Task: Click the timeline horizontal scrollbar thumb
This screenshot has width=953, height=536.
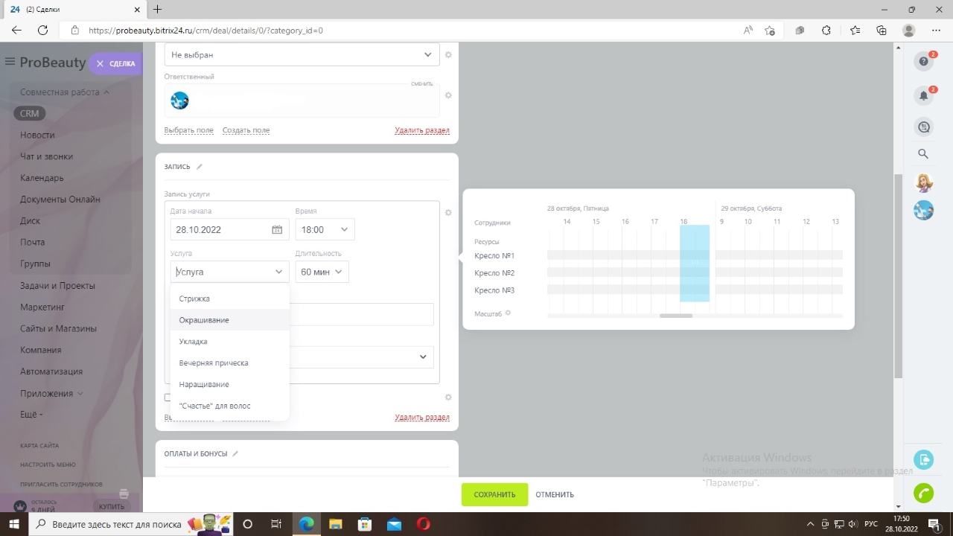Action: coord(676,316)
